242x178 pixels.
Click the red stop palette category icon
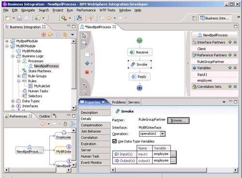click(x=87, y=72)
